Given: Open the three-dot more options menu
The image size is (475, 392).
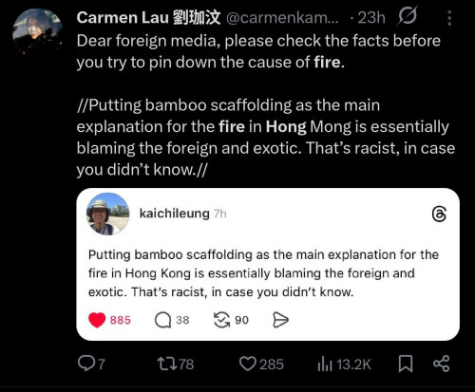Looking at the screenshot, I should click(449, 18).
